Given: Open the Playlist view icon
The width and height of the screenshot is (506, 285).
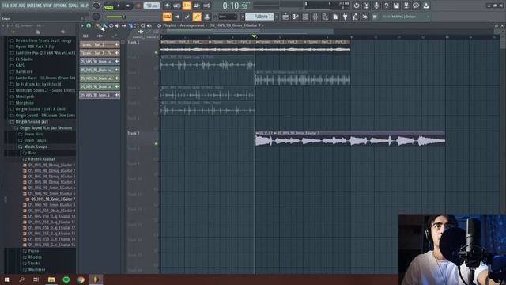Looking at the screenshot, I should point(285,17).
